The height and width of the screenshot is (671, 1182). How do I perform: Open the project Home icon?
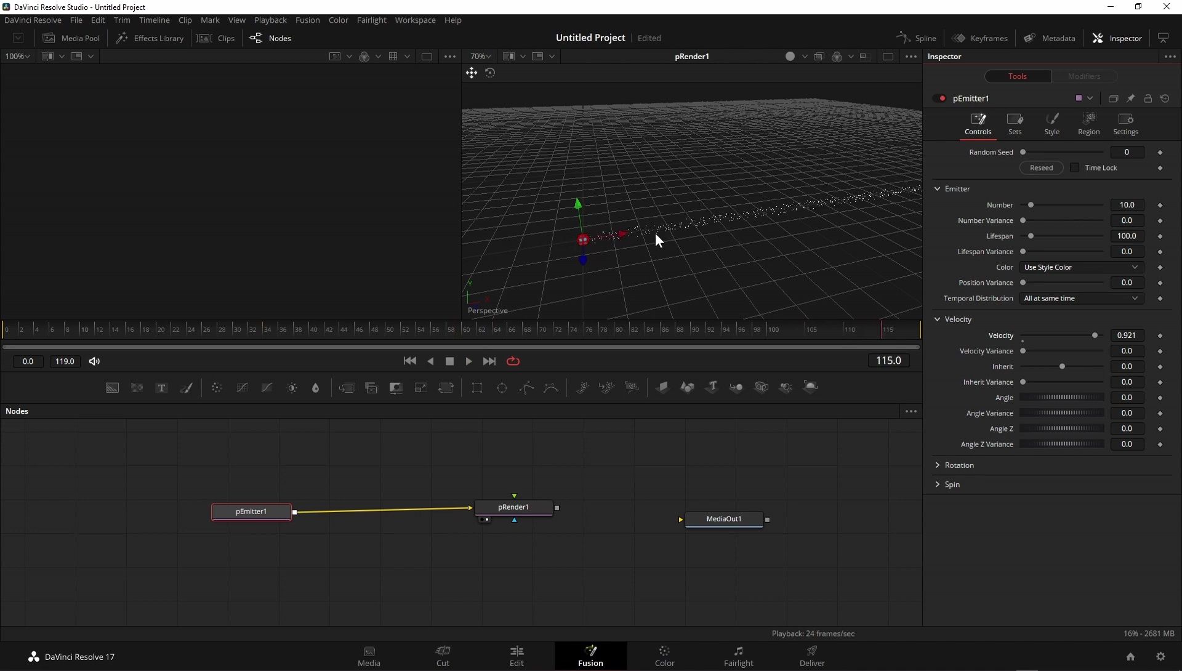[x=1130, y=657]
